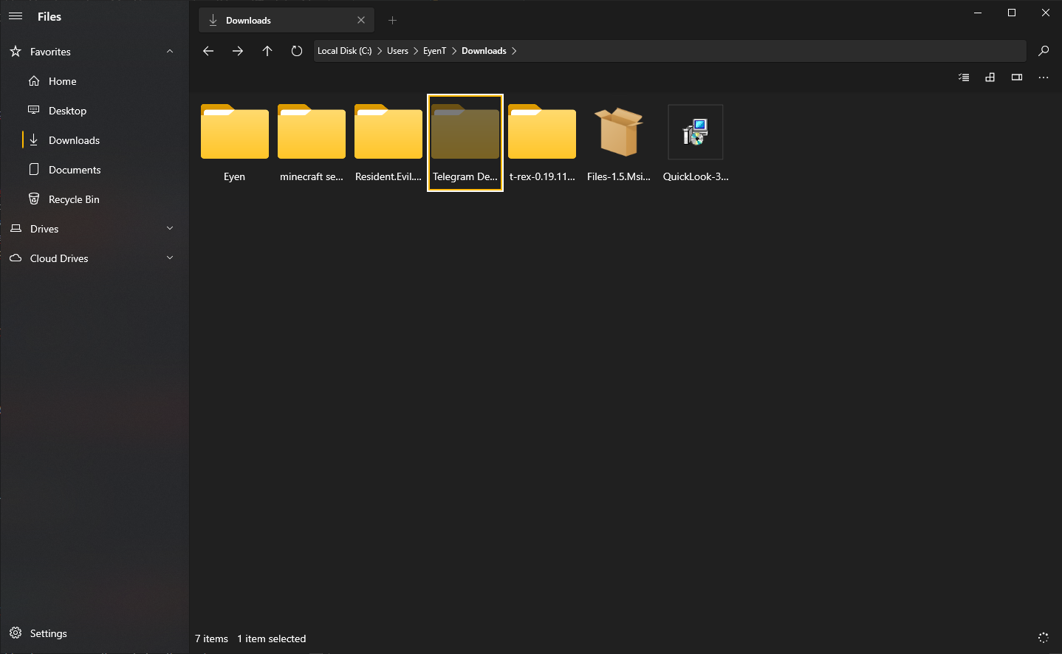This screenshot has width=1062, height=654.
Task: Open the Recycle Bin from the sidebar
Action: tap(73, 199)
